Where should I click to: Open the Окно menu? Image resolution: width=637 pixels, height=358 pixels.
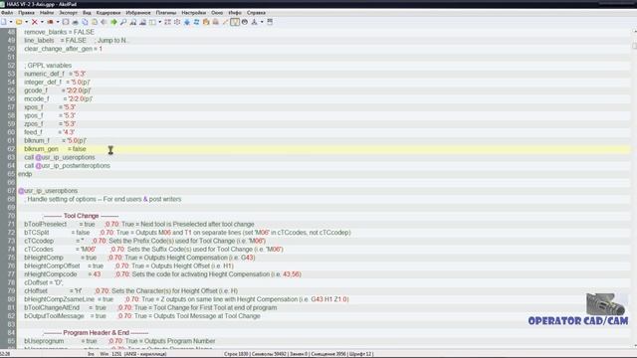pos(217,13)
